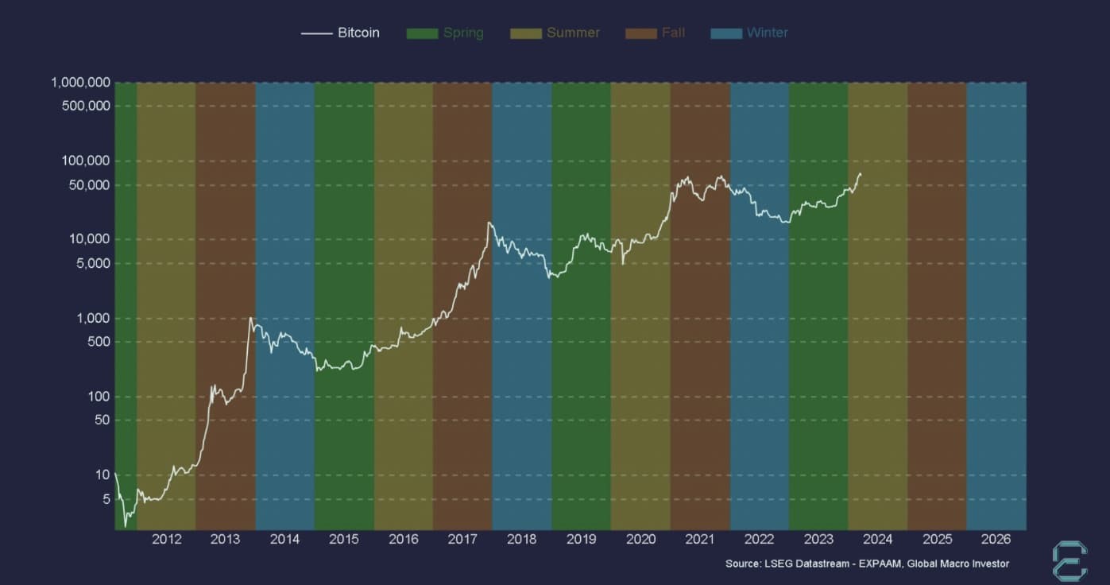
Task: Click the Fall label in the legend
Action: click(672, 33)
